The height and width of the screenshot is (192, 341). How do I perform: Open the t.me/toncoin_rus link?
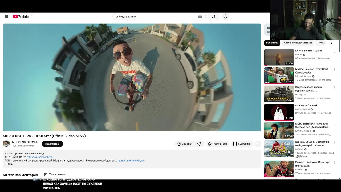coord(131,161)
